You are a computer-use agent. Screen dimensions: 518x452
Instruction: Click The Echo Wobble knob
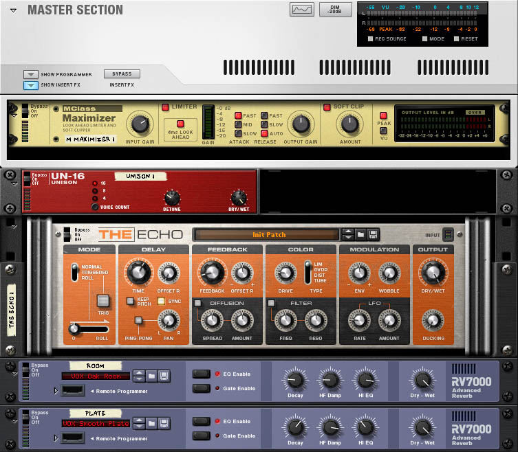pos(389,273)
